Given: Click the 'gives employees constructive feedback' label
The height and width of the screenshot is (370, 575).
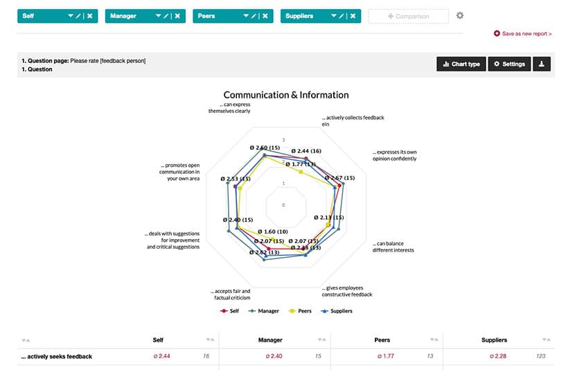Looking at the screenshot, I should [347, 291].
